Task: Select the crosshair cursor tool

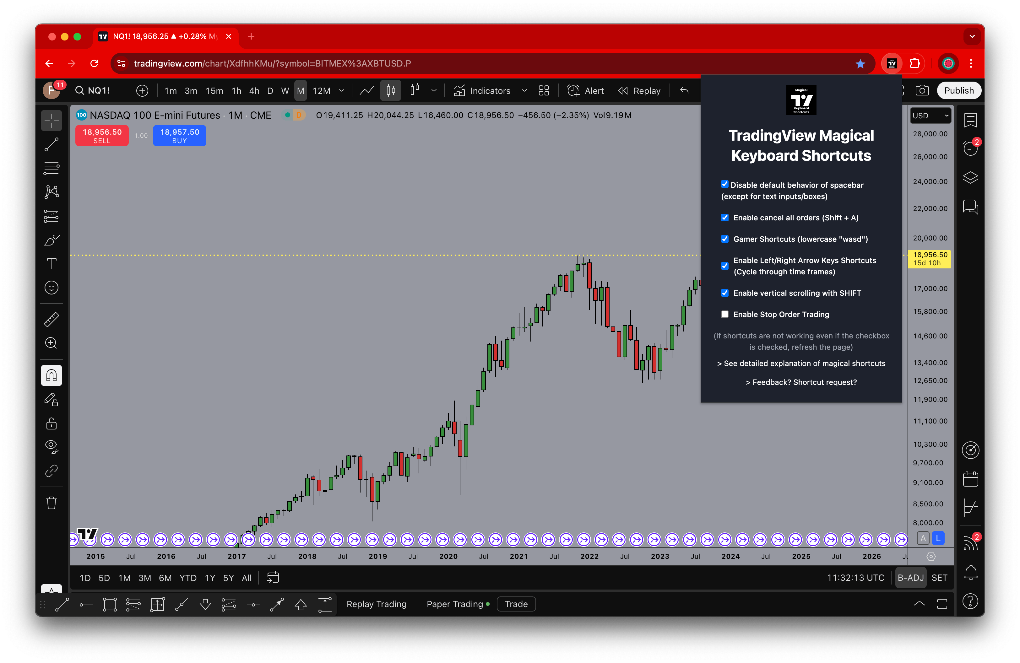Action: click(x=52, y=120)
